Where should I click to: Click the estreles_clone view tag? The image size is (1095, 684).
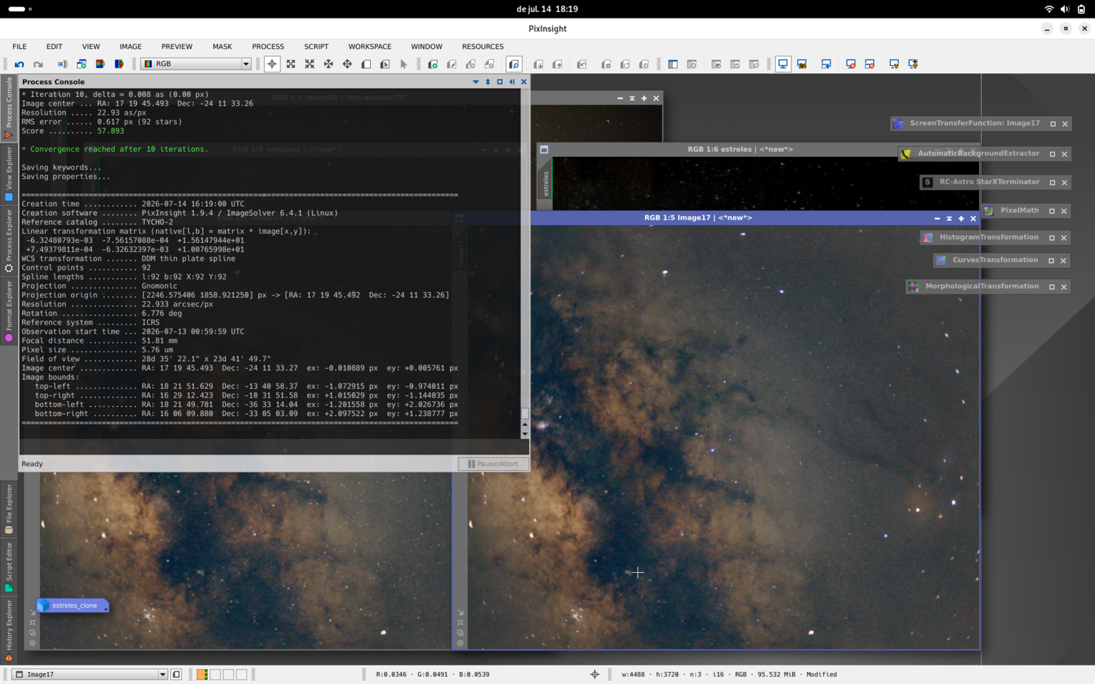tap(73, 606)
